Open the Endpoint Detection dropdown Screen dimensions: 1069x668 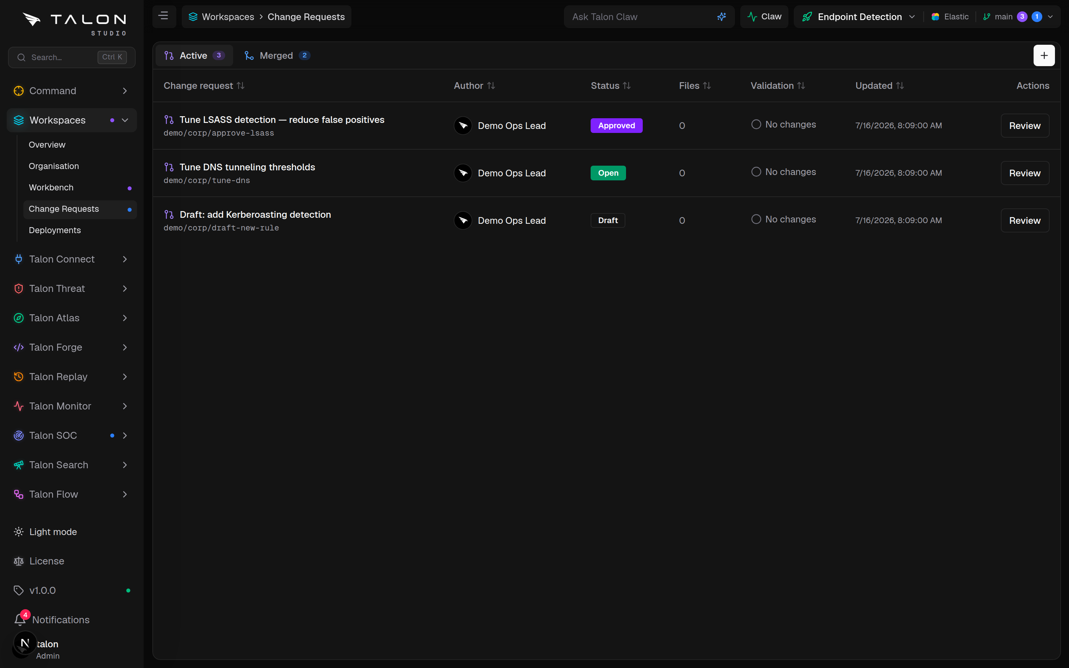(859, 17)
